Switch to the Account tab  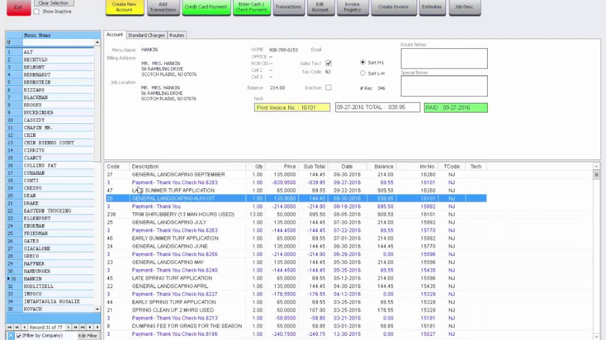[115, 35]
